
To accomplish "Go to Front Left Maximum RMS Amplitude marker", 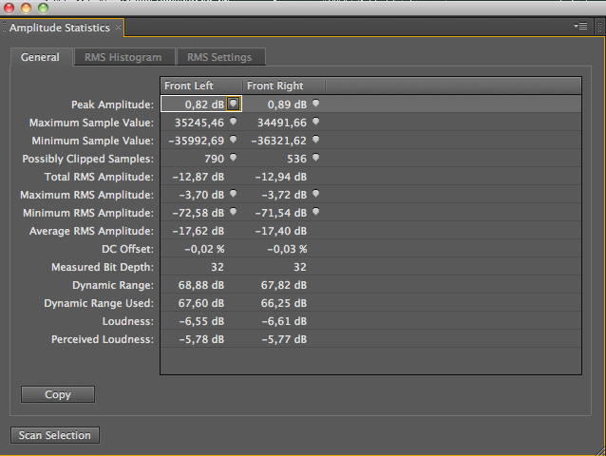I will coord(234,194).
